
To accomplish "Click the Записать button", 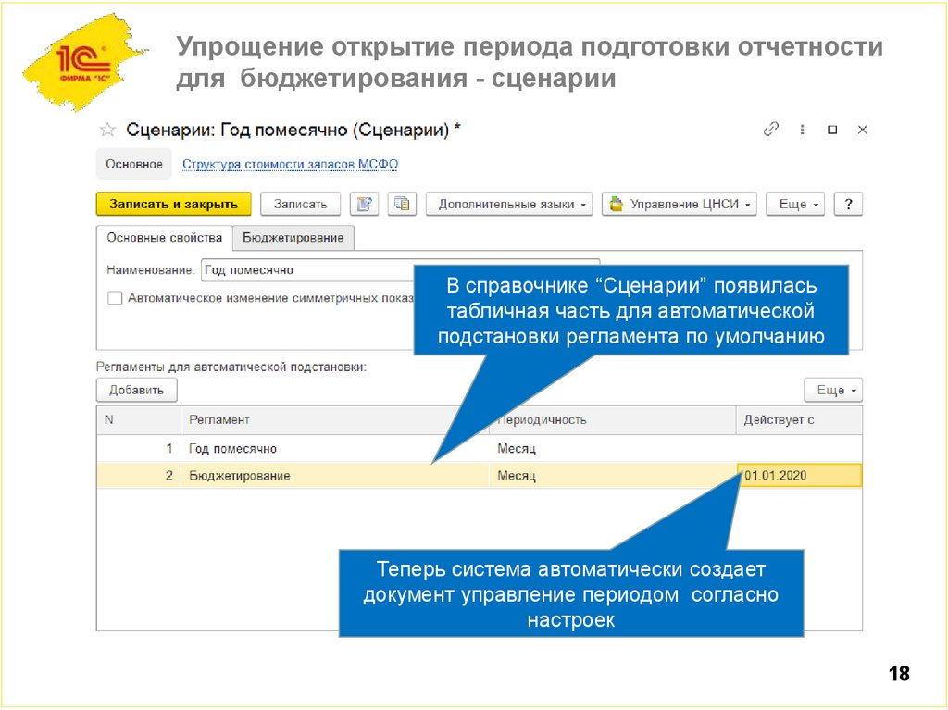I will 301,205.
